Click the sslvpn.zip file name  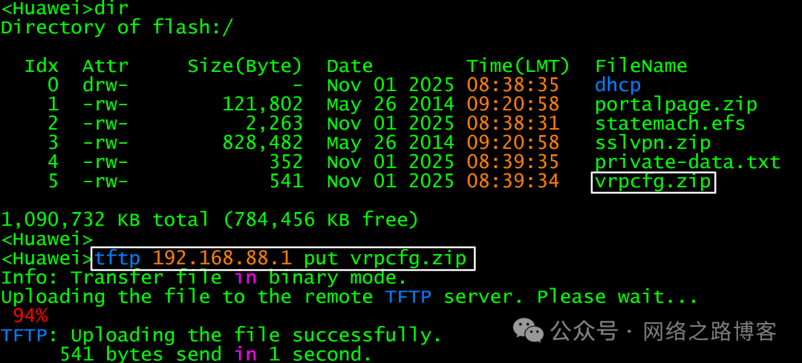pyautogui.click(x=653, y=142)
